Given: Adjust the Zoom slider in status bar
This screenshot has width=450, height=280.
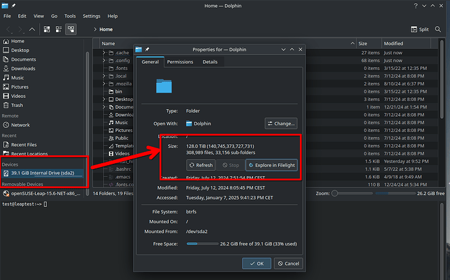Looking at the screenshot, I should [x=352, y=193].
